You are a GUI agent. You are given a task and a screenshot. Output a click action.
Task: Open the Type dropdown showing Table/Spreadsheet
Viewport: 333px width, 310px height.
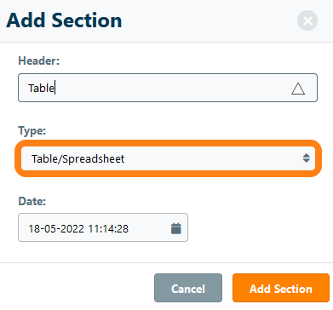point(168,158)
